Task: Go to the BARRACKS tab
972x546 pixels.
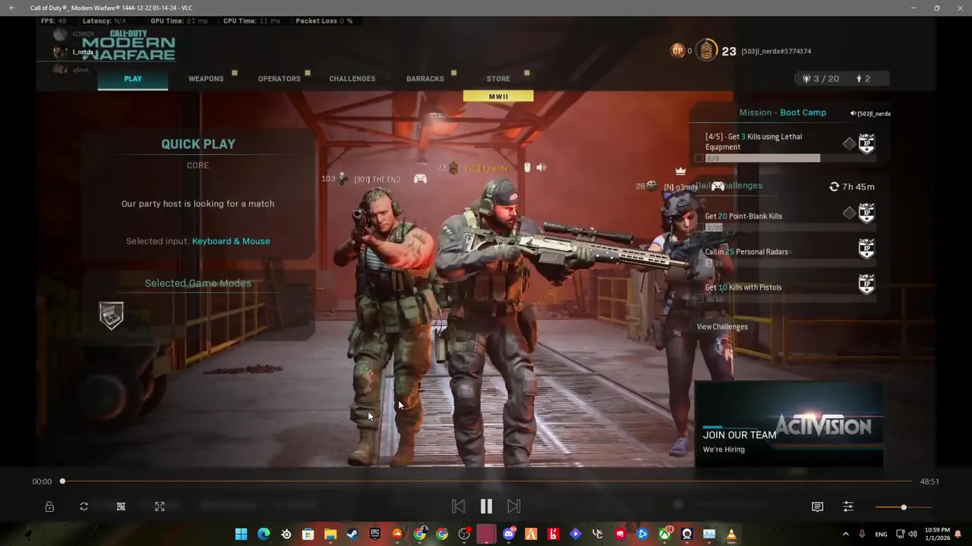Action: click(424, 79)
